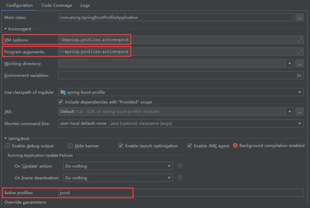Open the Code Coverage tab
The image size is (310, 208).
pyautogui.click(x=57, y=5)
